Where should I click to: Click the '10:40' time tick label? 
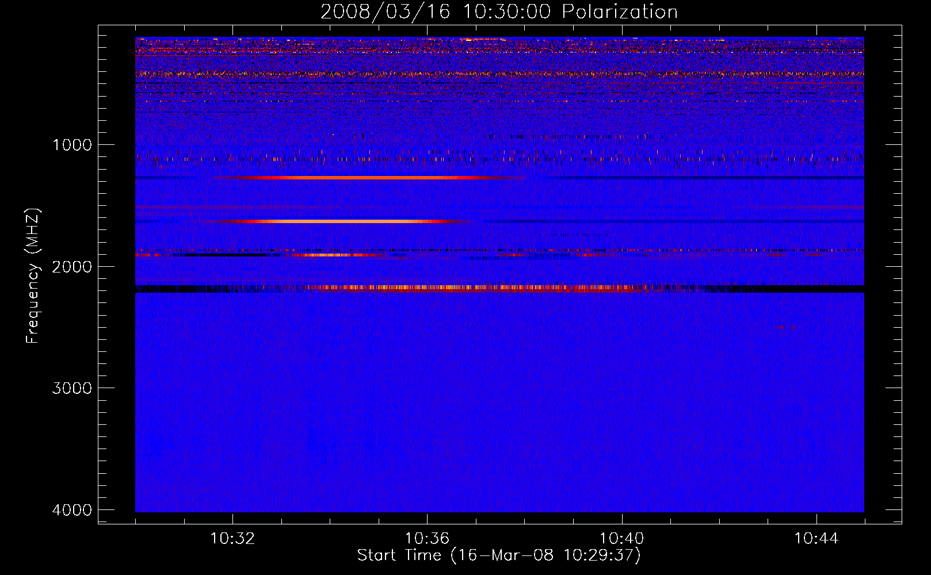click(x=621, y=539)
